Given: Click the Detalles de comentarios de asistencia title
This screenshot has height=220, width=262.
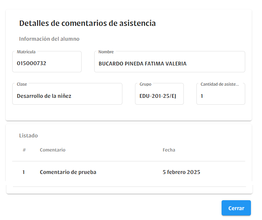Looking at the screenshot, I should coord(87,23).
